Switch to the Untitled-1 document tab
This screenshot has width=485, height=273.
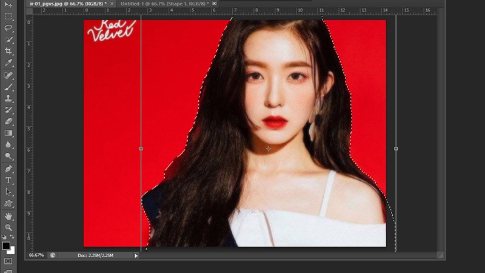pos(164,4)
